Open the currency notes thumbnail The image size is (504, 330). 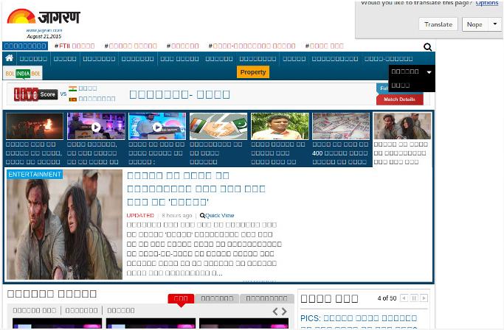tap(341, 126)
